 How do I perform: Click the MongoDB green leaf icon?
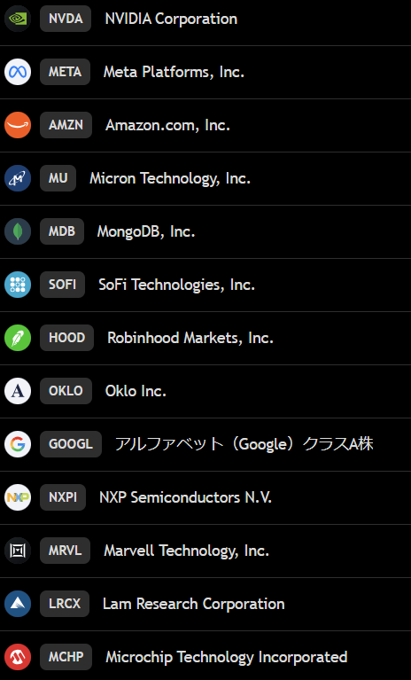[x=18, y=231]
